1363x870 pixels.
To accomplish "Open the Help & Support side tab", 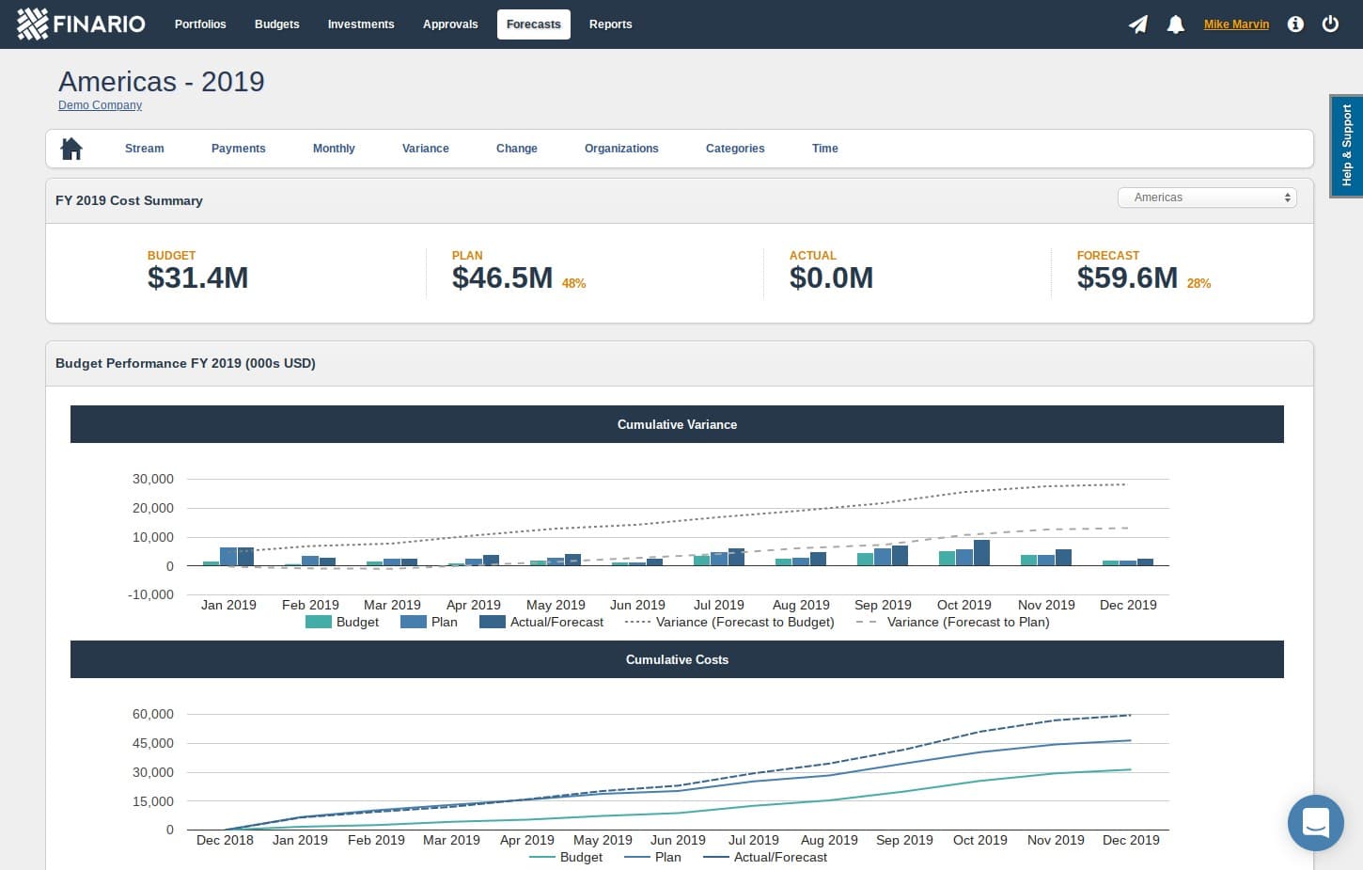I will [x=1347, y=146].
